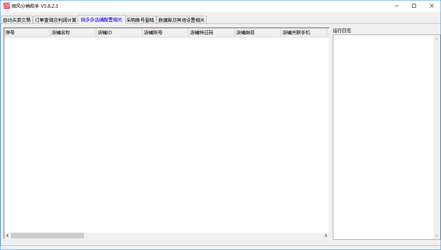The image size is (441, 250).
Task: Click the 运行日志 panel's scroll down arrow
Action: click(x=437, y=236)
